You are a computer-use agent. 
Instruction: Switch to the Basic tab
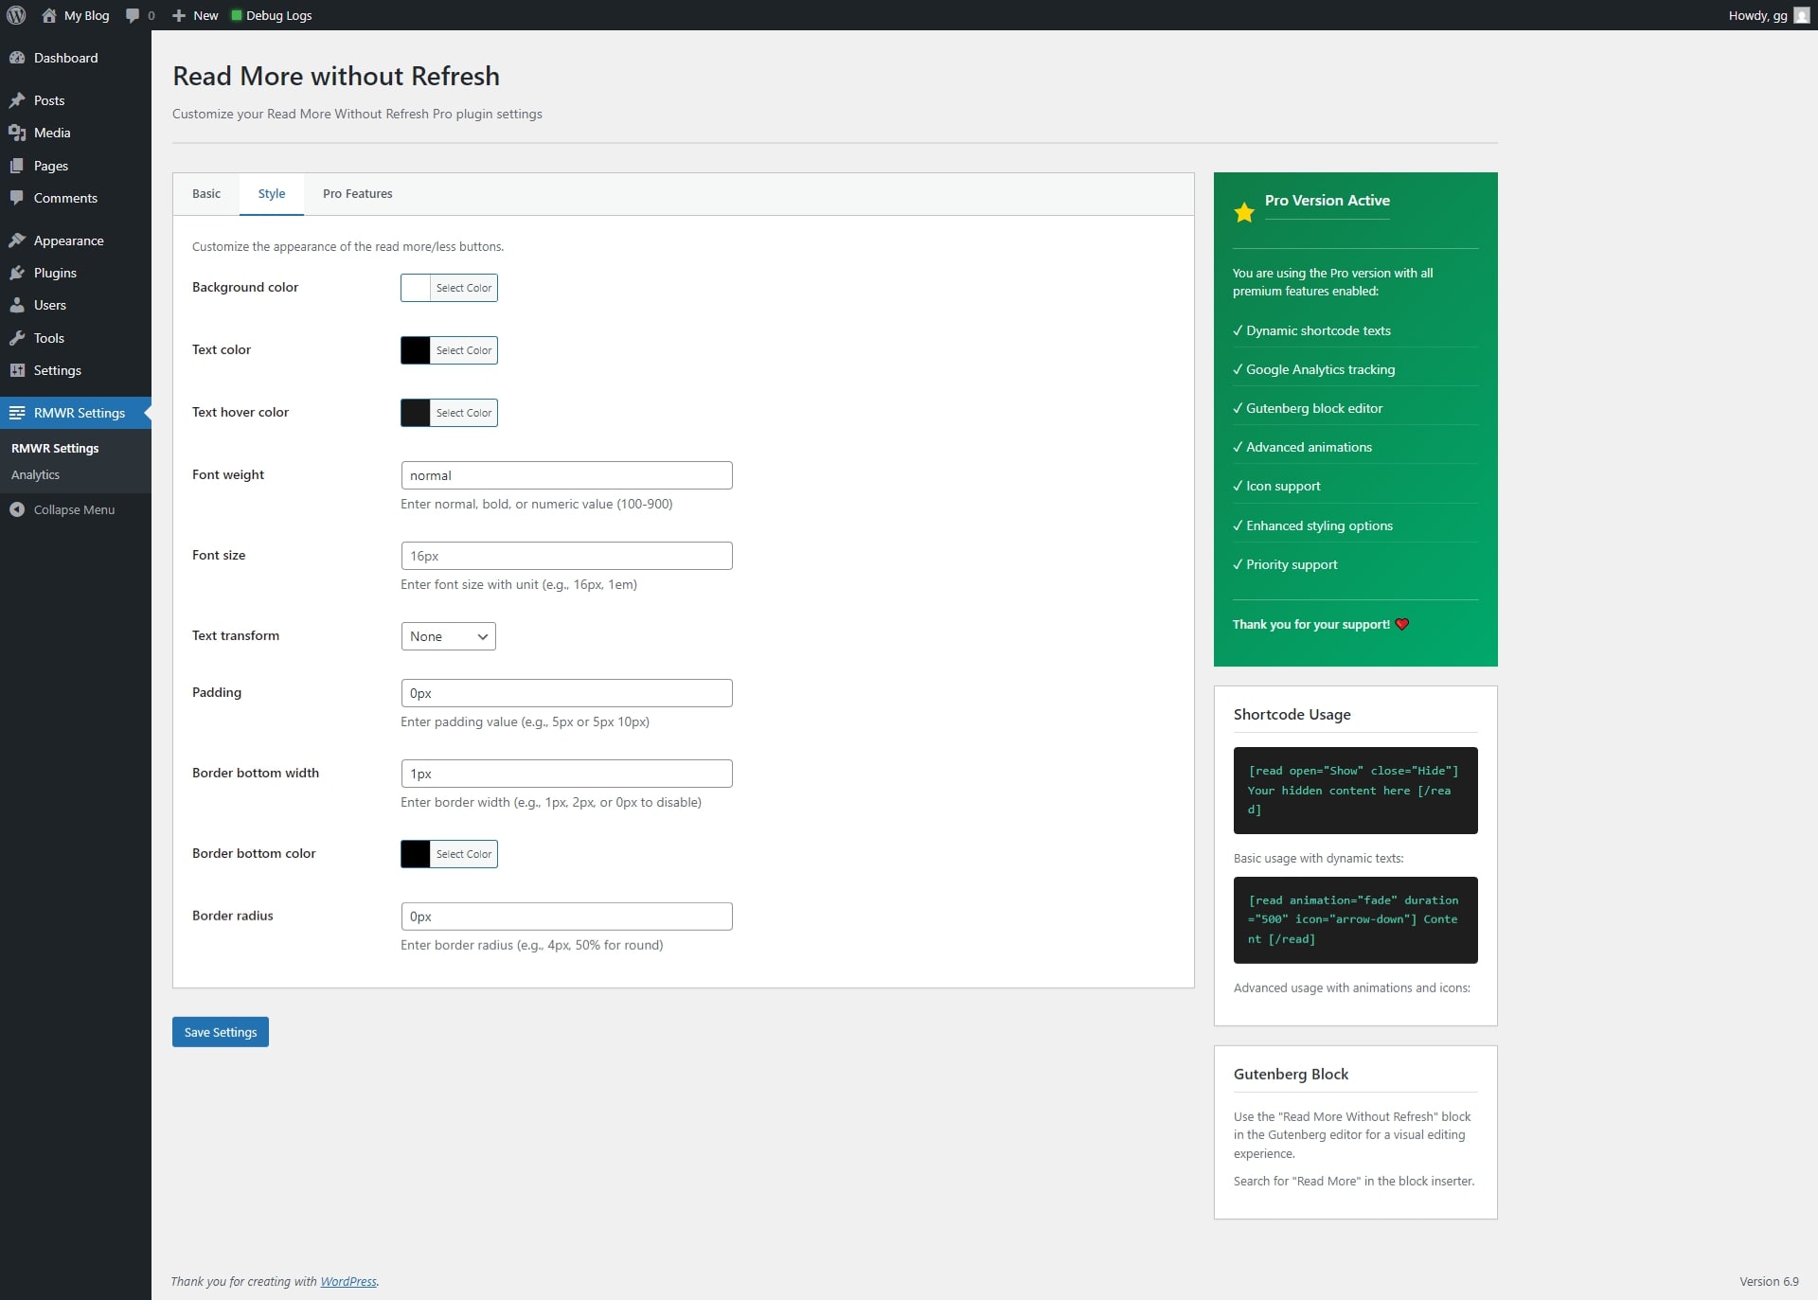[x=205, y=194]
